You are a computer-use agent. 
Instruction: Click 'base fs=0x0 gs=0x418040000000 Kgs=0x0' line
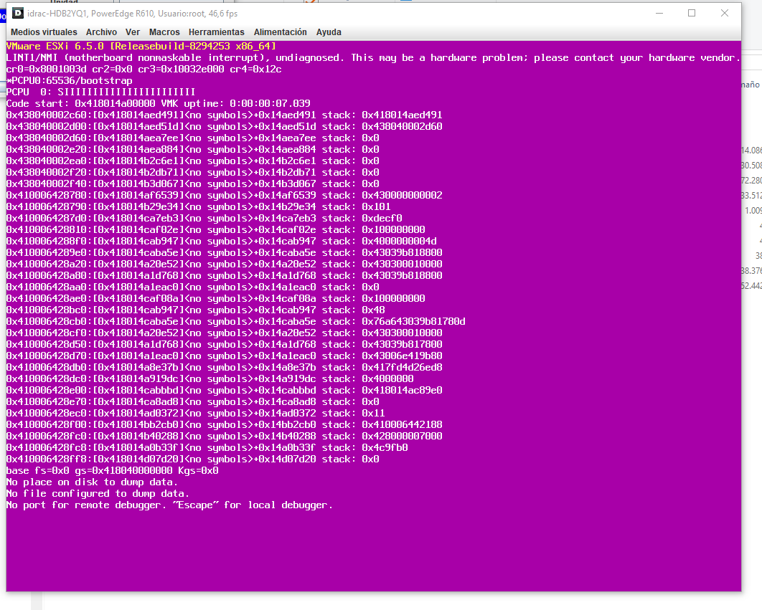tap(112, 471)
